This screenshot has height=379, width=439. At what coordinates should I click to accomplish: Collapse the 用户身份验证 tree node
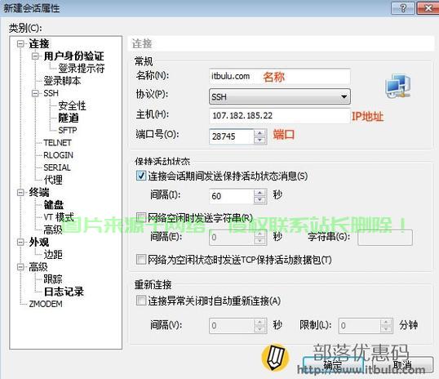35,56
